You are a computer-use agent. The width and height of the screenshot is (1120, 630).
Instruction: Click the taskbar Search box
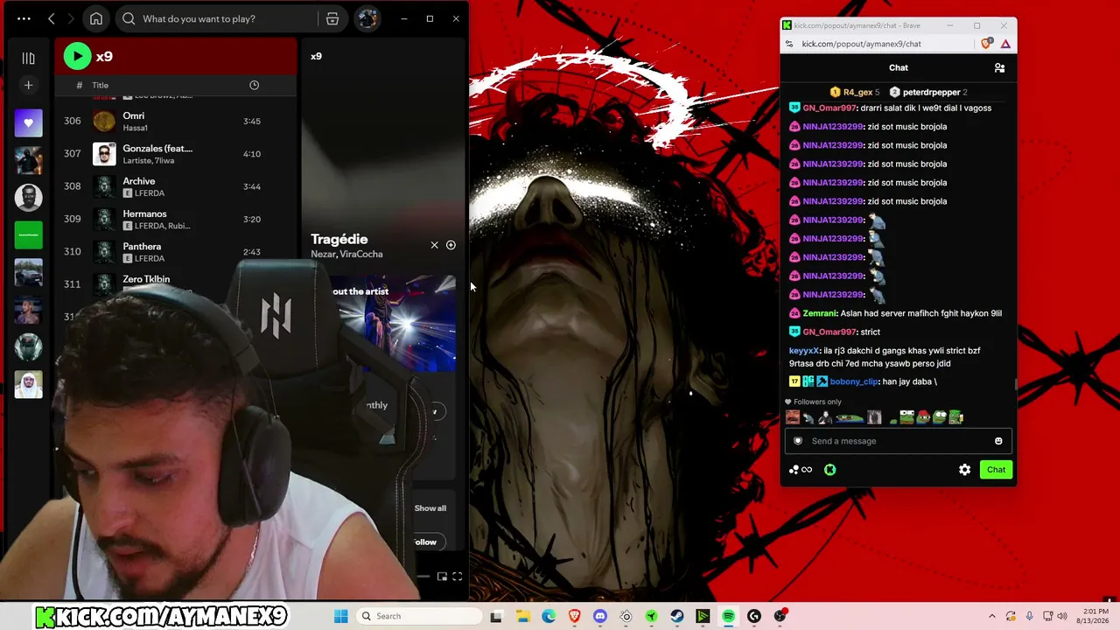click(x=420, y=616)
